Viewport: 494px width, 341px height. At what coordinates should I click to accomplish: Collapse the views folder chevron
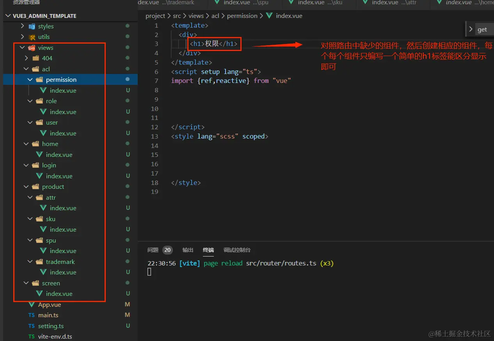click(22, 47)
